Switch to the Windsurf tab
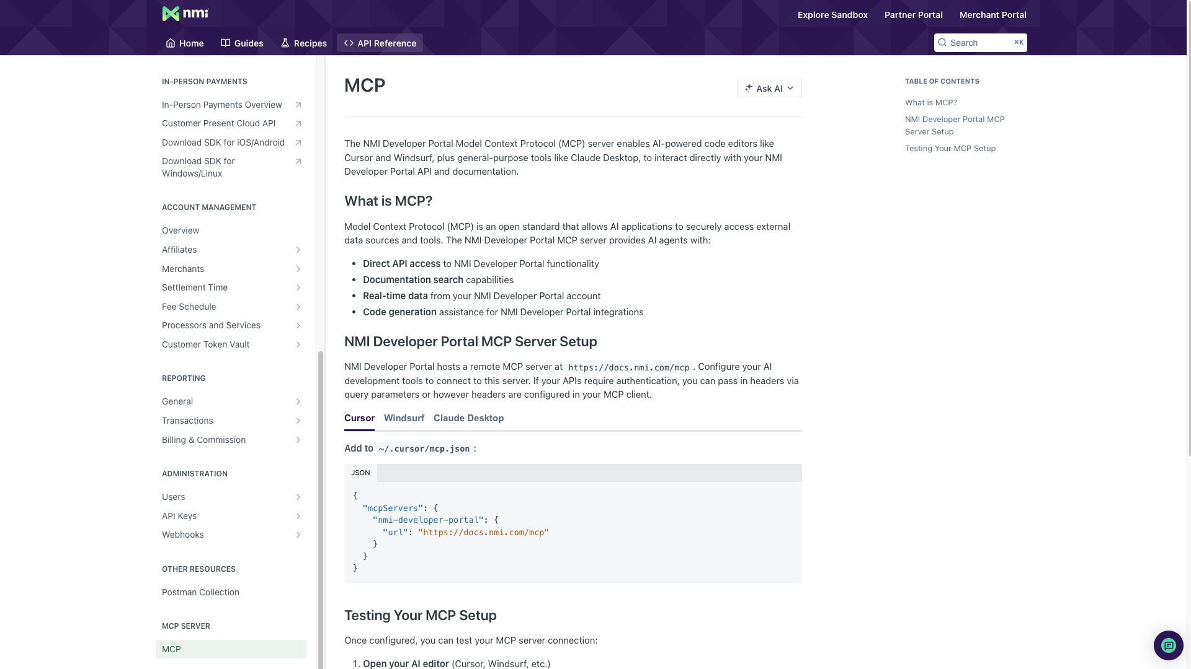Screen dimensions: 1191x669 [404, 418]
